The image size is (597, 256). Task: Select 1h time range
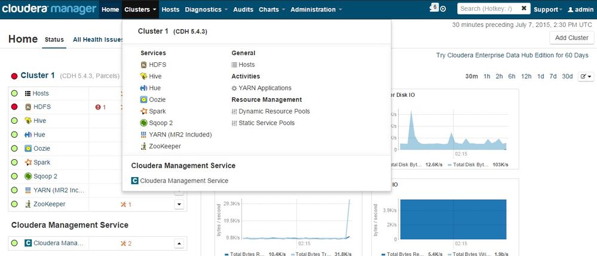486,77
